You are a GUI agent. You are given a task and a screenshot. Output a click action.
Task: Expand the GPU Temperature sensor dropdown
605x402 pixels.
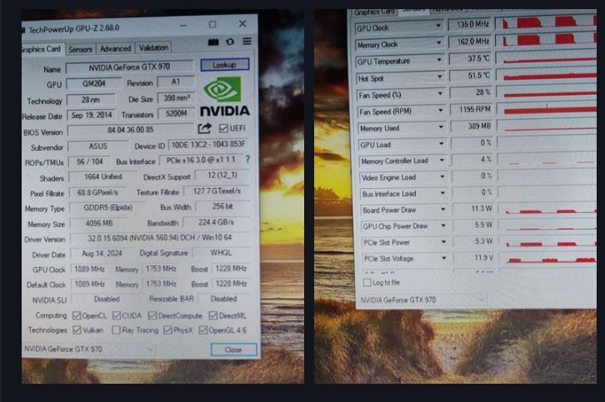(x=439, y=60)
